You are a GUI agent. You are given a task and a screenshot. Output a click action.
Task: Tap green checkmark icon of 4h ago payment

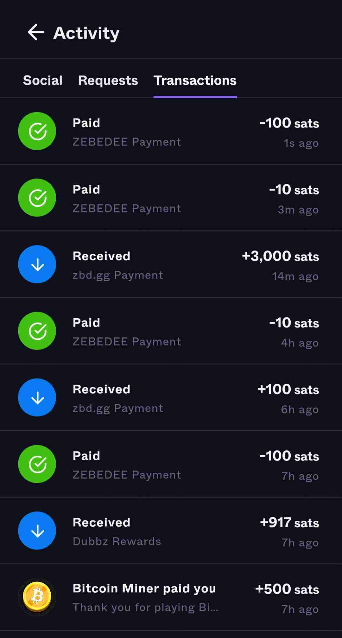click(37, 331)
